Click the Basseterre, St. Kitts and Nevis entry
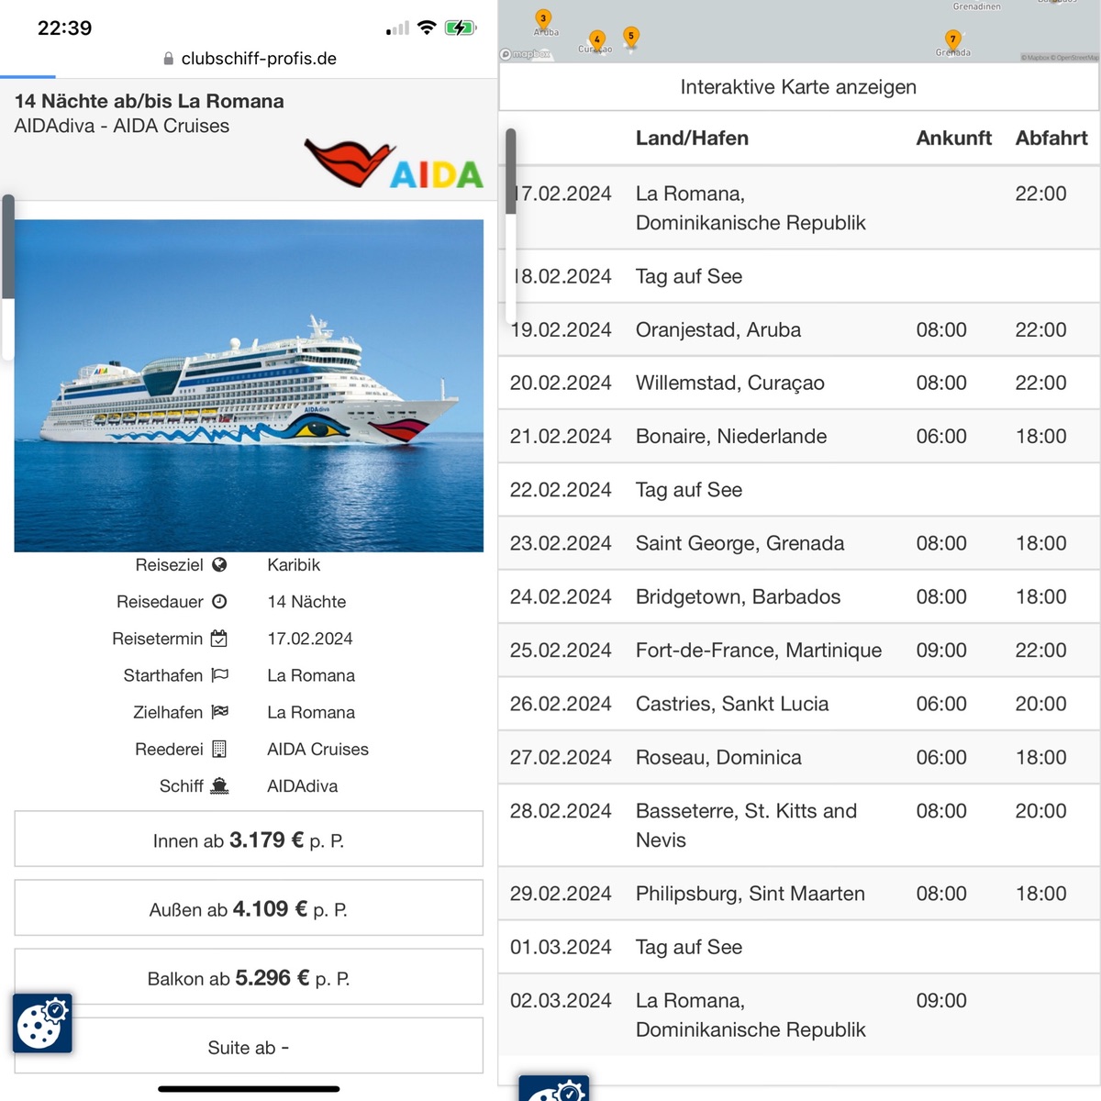Image resolution: width=1101 pixels, height=1101 pixels. 746,826
